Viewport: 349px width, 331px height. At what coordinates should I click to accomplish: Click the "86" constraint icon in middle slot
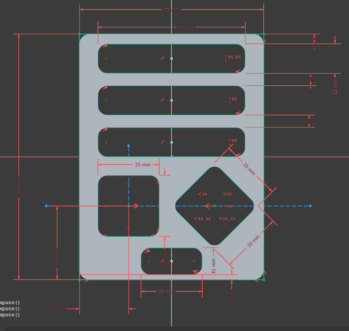pyautogui.click(x=233, y=99)
